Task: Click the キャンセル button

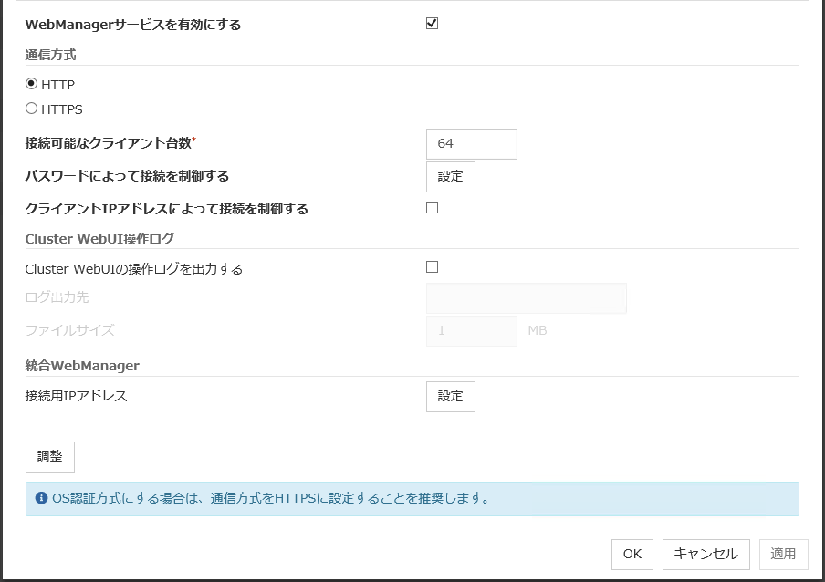Action: 705,554
